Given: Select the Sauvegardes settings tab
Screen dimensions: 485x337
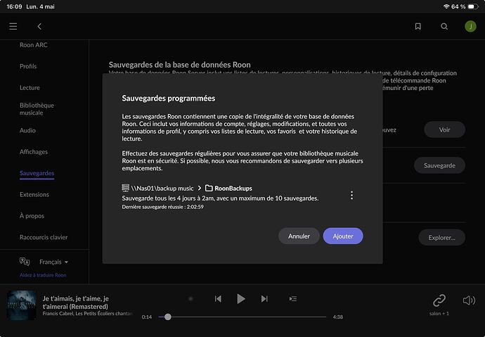Looking at the screenshot, I should point(37,173).
